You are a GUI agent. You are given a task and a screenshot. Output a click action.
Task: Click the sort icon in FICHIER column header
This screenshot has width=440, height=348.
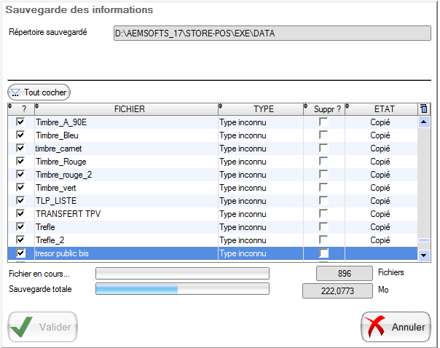pos(36,108)
